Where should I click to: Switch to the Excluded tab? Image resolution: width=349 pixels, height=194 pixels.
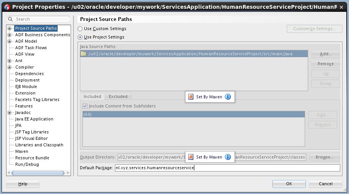[118, 96]
